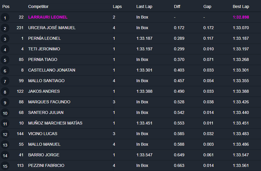Click the position 2 circle badge
The height and width of the screenshot is (171, 261).
click(x=5, y=28)
